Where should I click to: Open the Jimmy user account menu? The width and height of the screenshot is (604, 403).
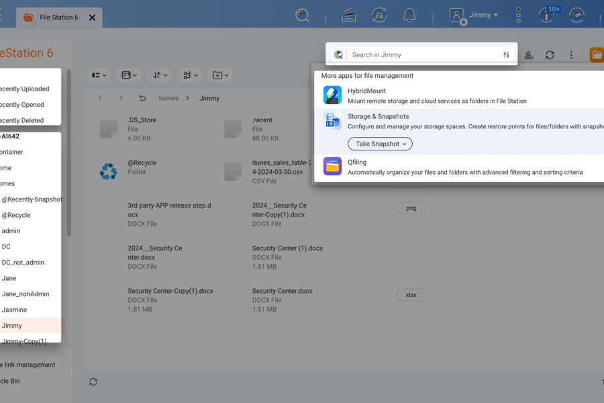pyautogui.click(x=473, y=16)
